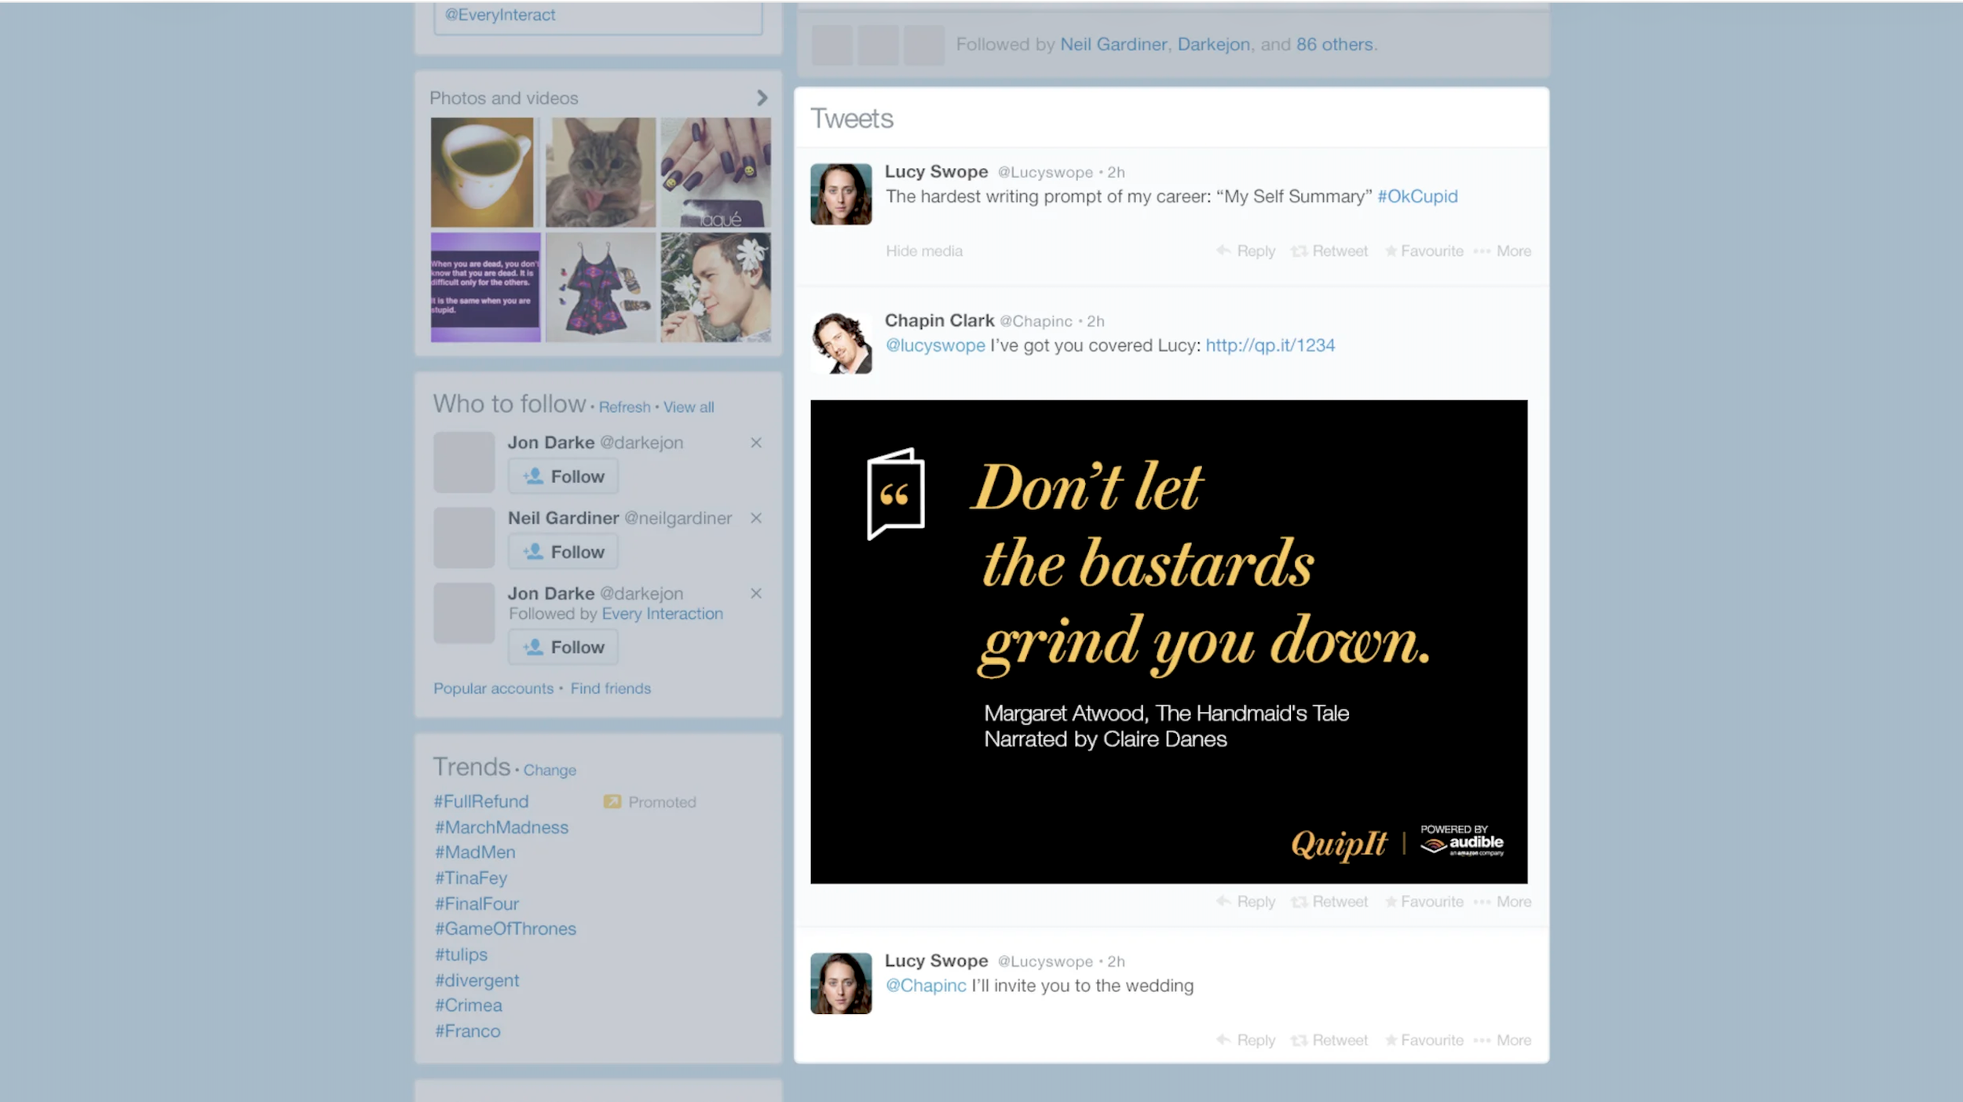Click the @lucyswope mention
Image resolution: width=1963 pixels, height=1102 pixels.
tap(935, 345)
